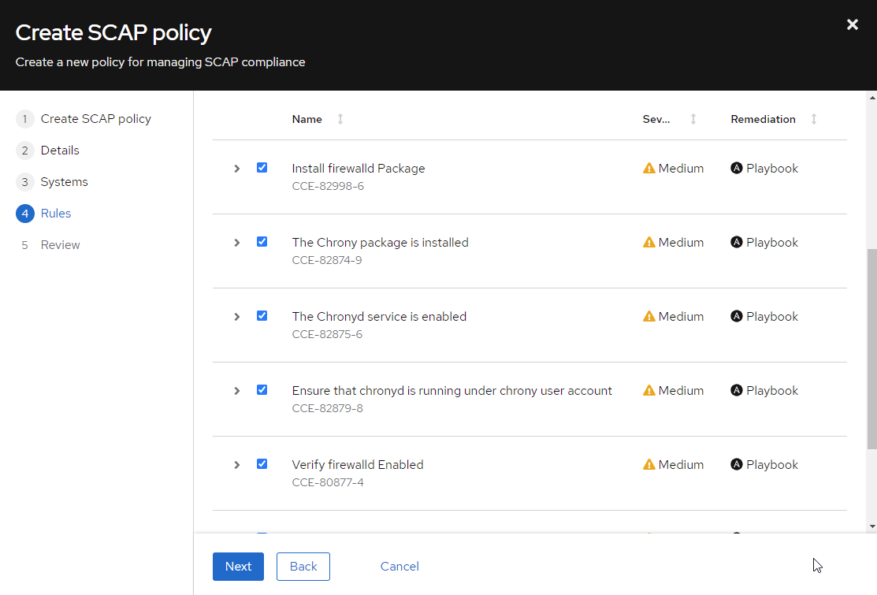Click the Cancel link
Viewport: 877px width, 595px height.
click(x=399, y=567)
